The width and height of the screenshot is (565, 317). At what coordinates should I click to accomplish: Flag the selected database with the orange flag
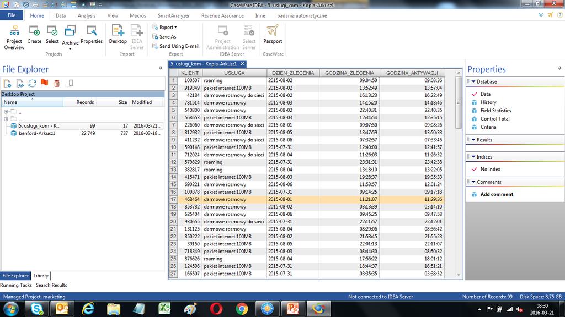point(44,84)
